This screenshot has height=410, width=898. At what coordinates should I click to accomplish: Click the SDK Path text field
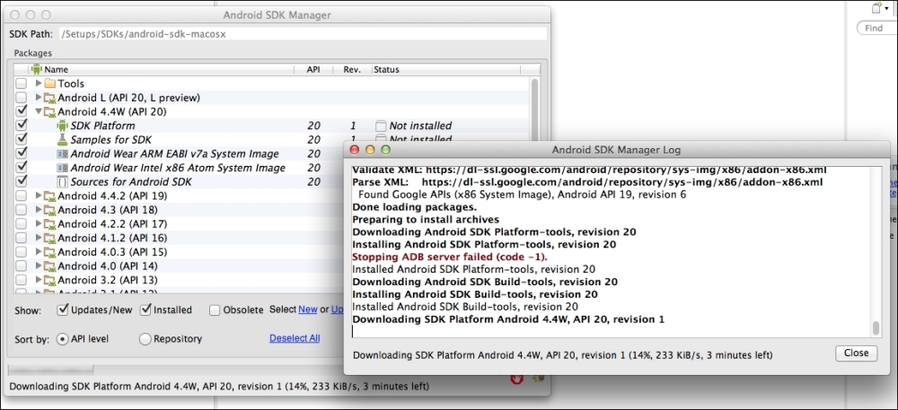pos(303,34)
